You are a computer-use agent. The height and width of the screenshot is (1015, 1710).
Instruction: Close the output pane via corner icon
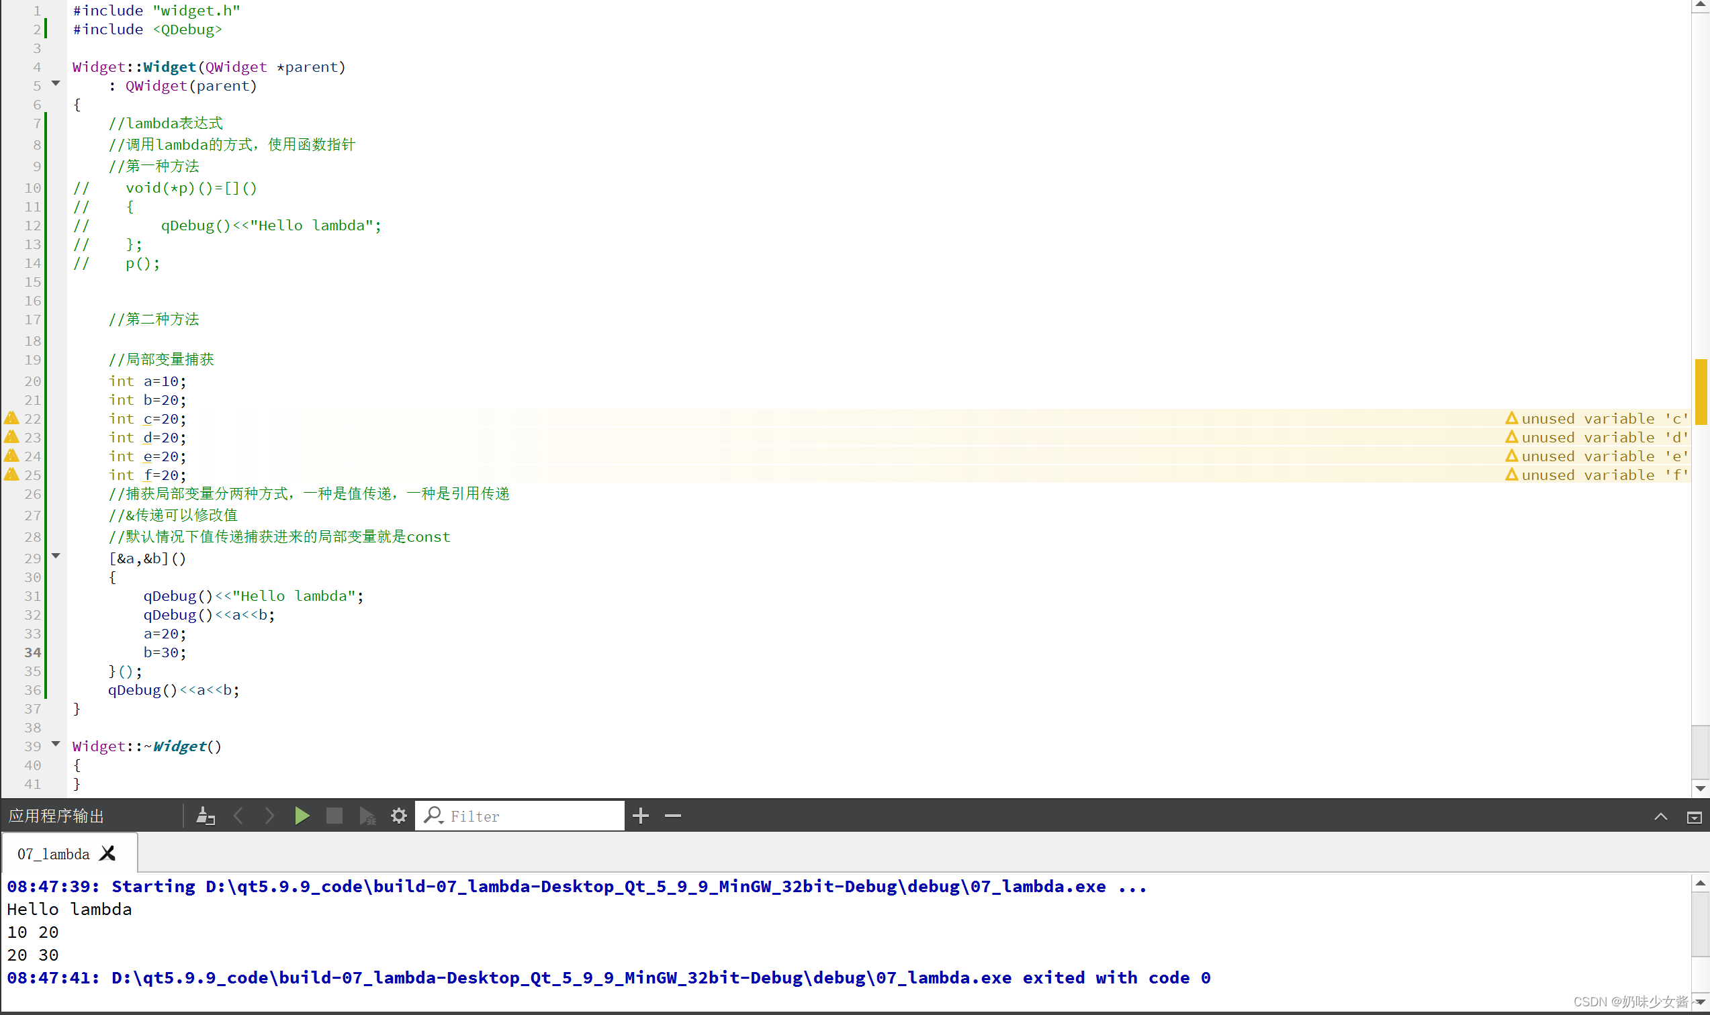(x=1694, y=817)
